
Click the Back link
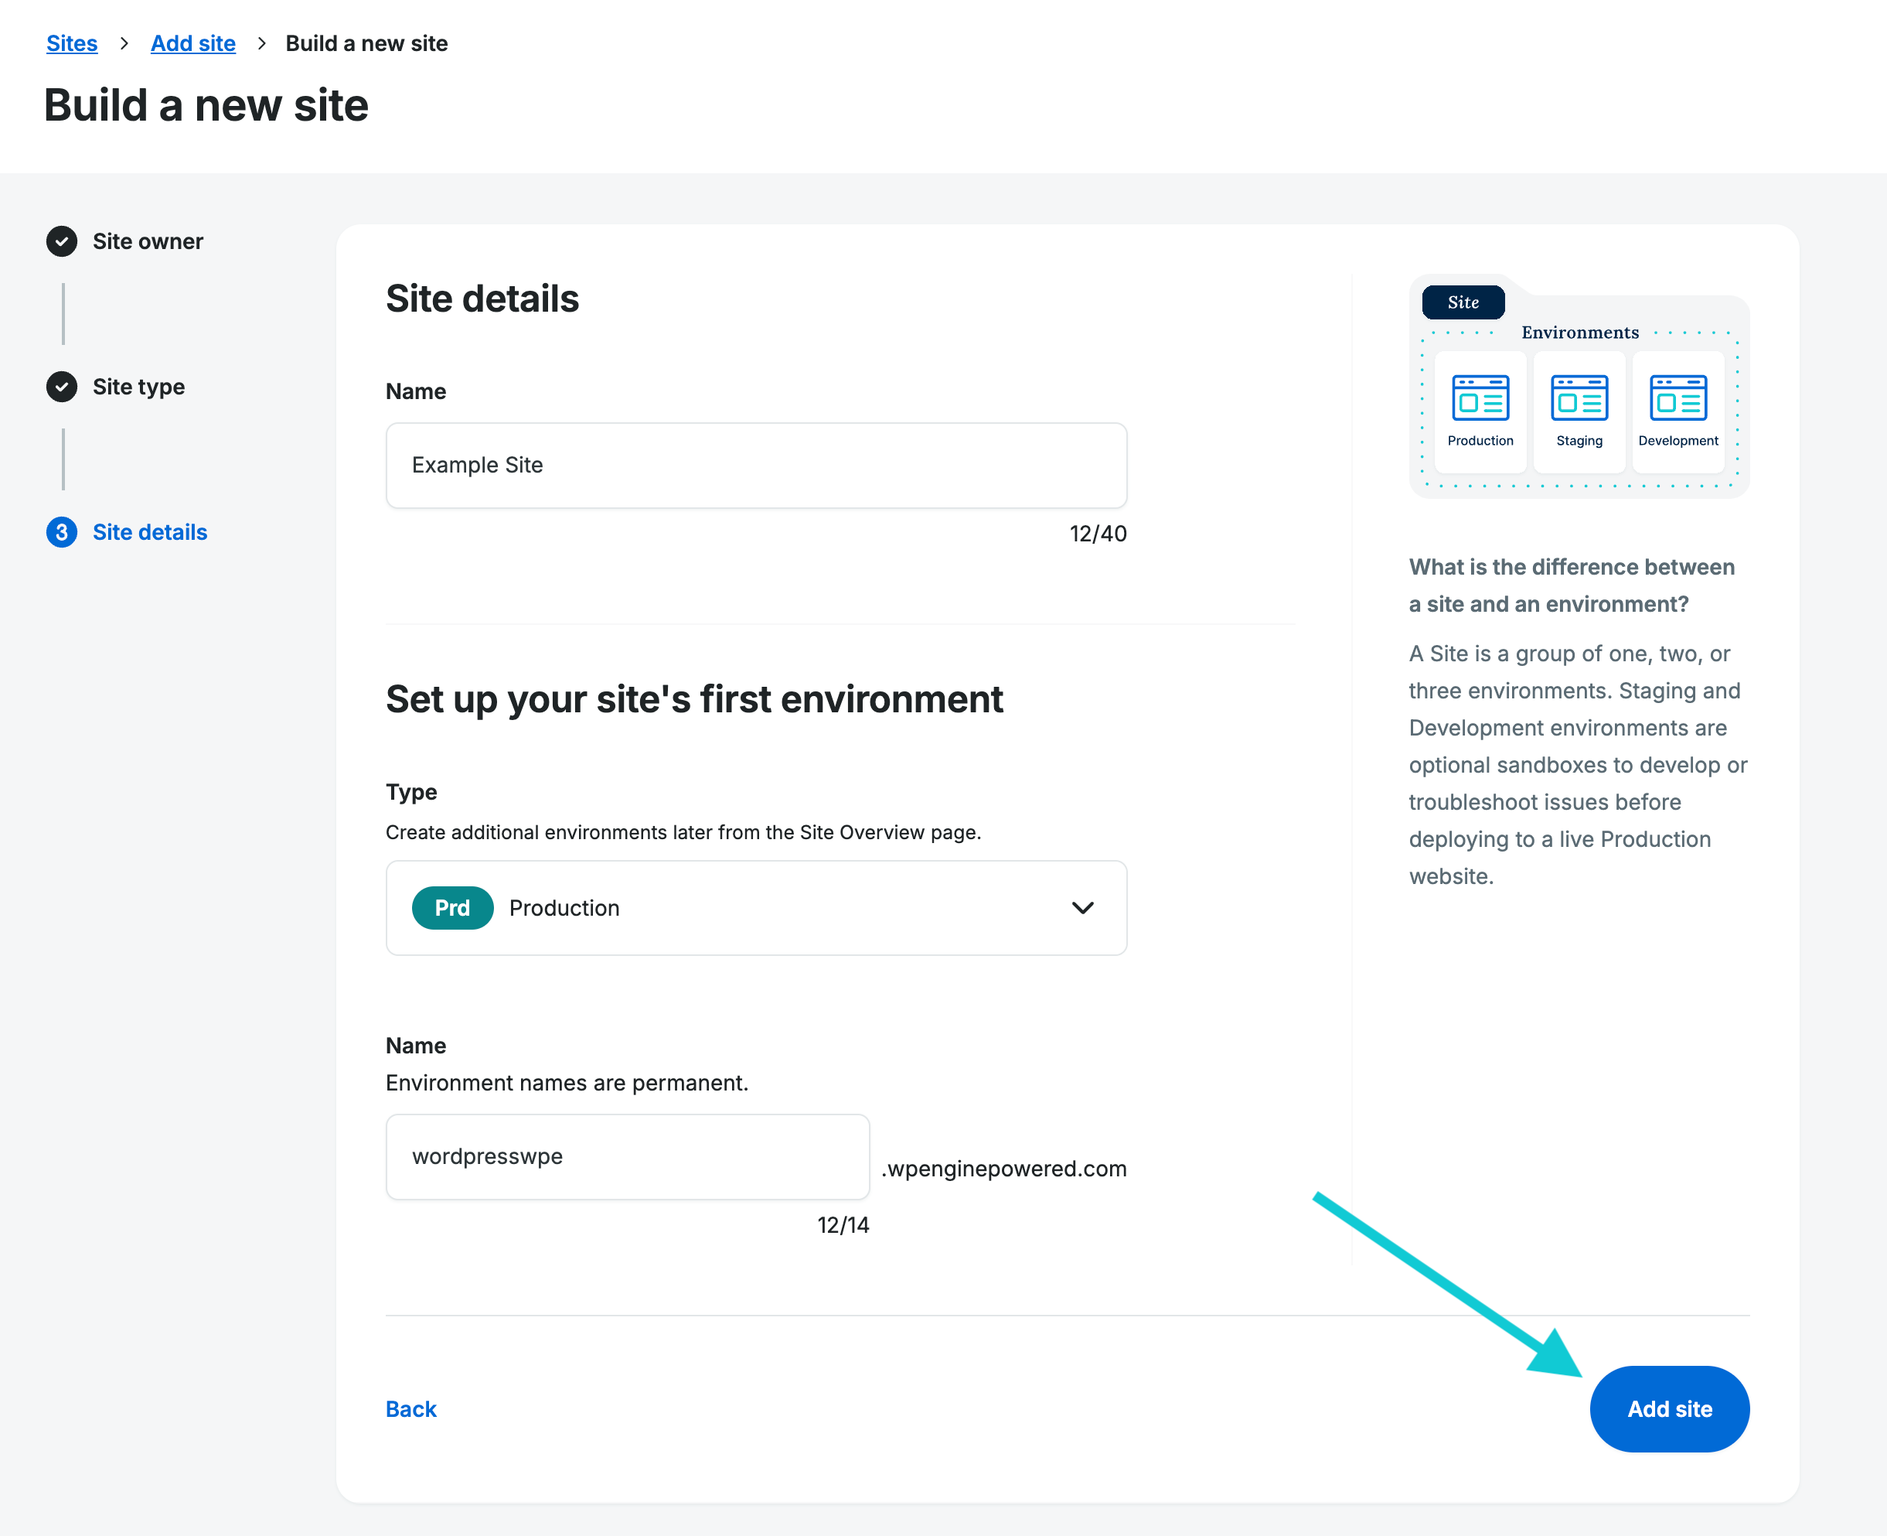tap(410, 1408)
